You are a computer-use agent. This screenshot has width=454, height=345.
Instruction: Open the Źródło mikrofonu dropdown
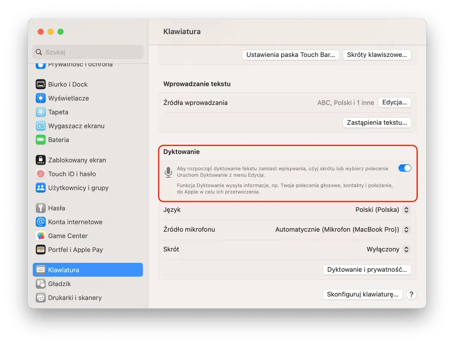click(342, 230)
